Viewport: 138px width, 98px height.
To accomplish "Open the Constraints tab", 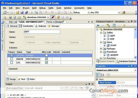I will [x=26, y=26].
